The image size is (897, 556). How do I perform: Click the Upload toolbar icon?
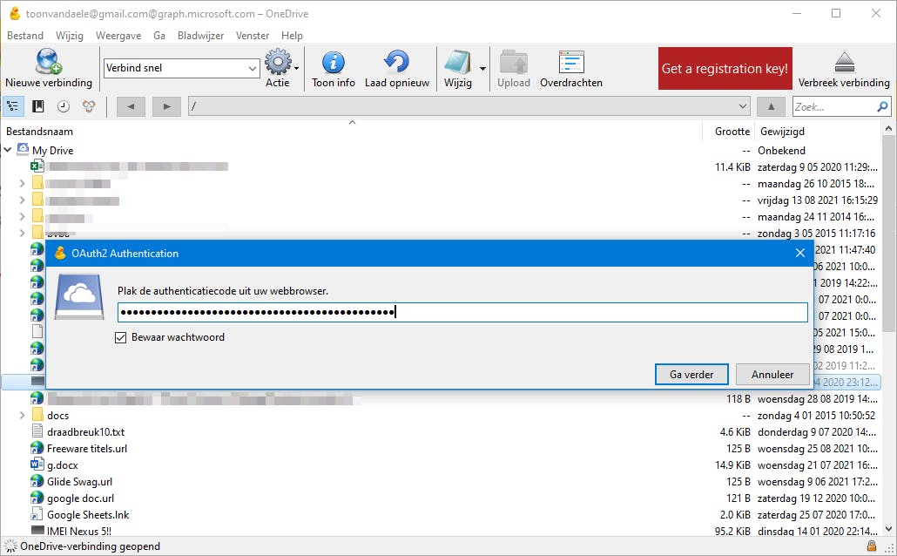click(x=513, y=62)
